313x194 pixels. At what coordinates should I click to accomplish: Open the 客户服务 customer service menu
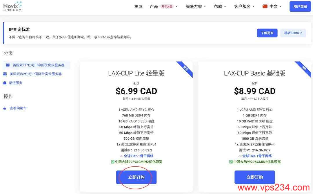(x=242, y=6)
